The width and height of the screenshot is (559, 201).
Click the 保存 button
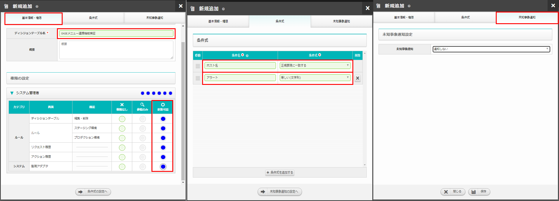coord(479,192)
